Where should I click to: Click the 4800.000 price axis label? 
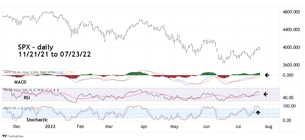tap(291, 12)
